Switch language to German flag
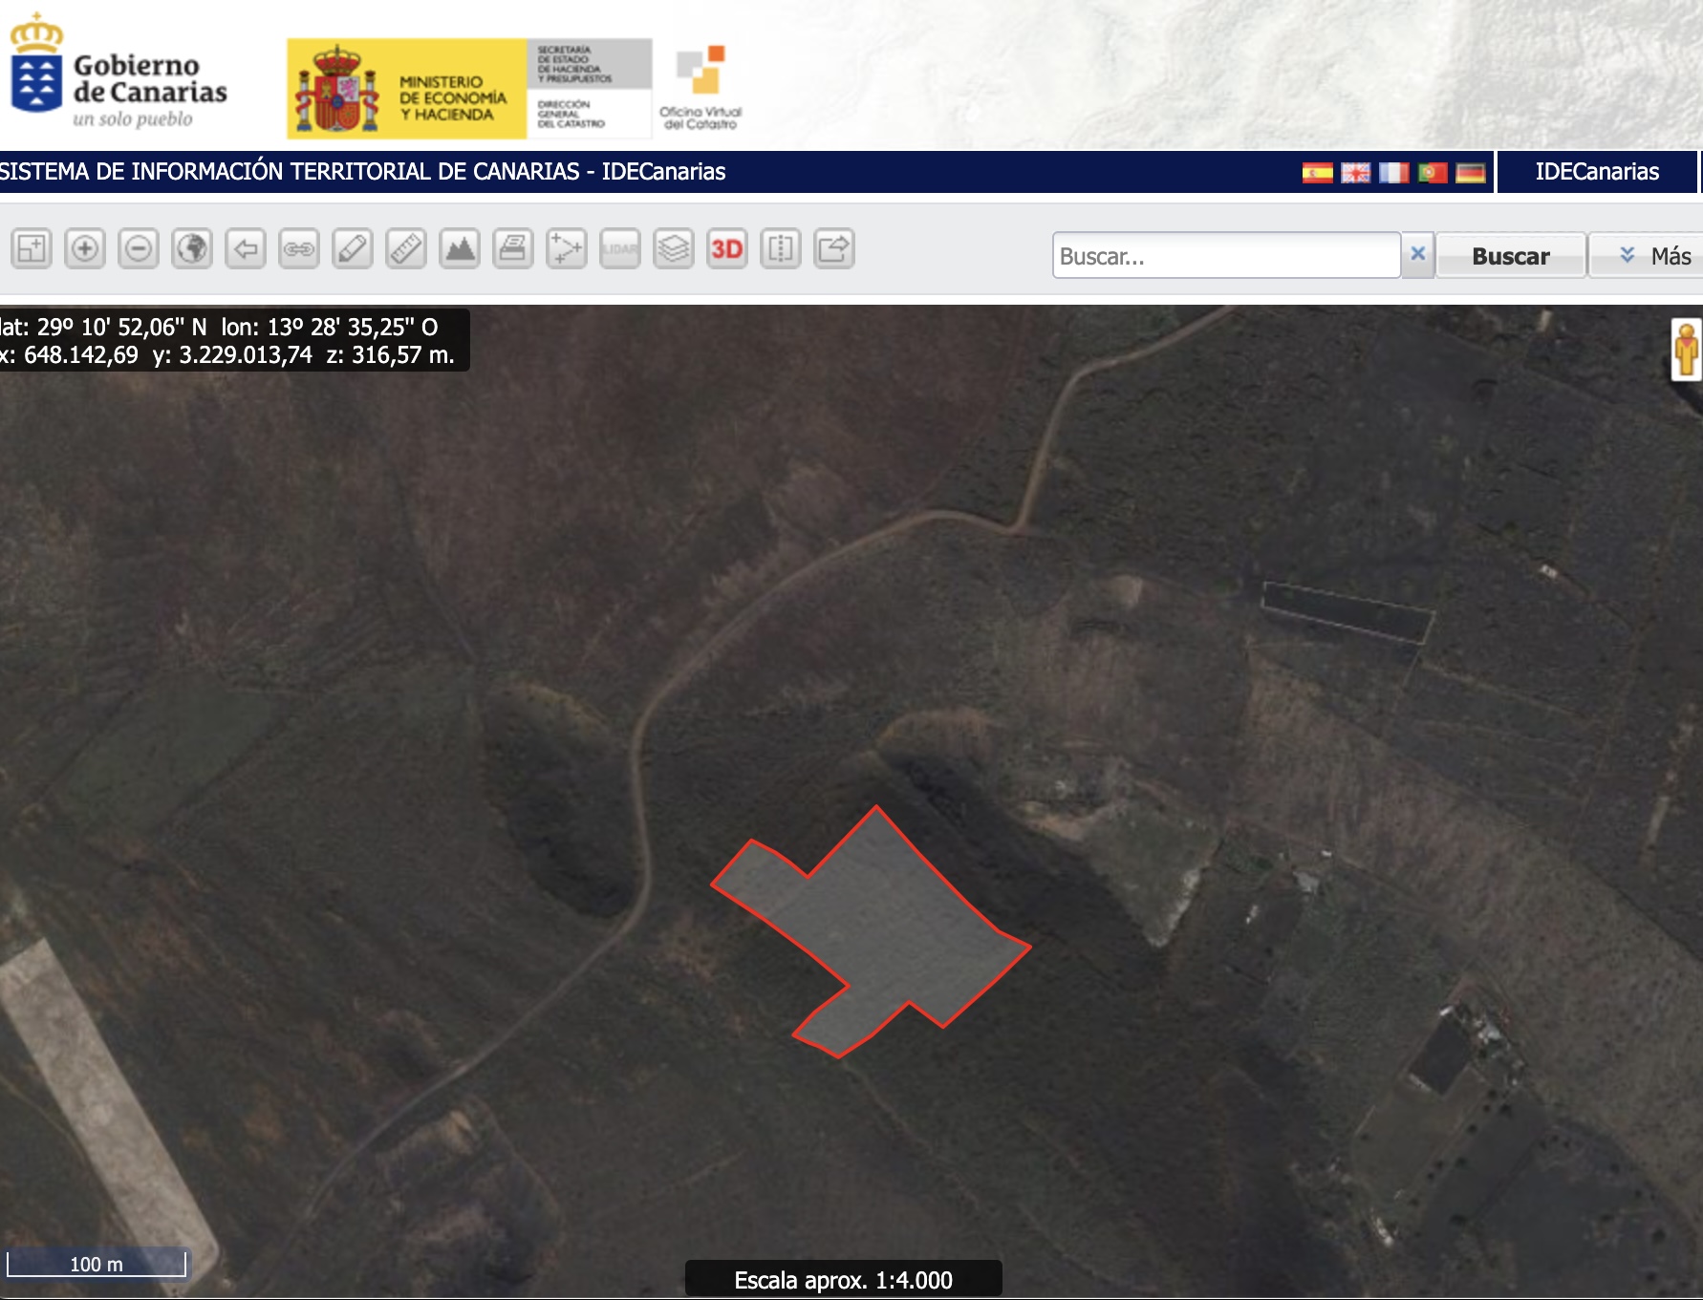 point(1470,173)
